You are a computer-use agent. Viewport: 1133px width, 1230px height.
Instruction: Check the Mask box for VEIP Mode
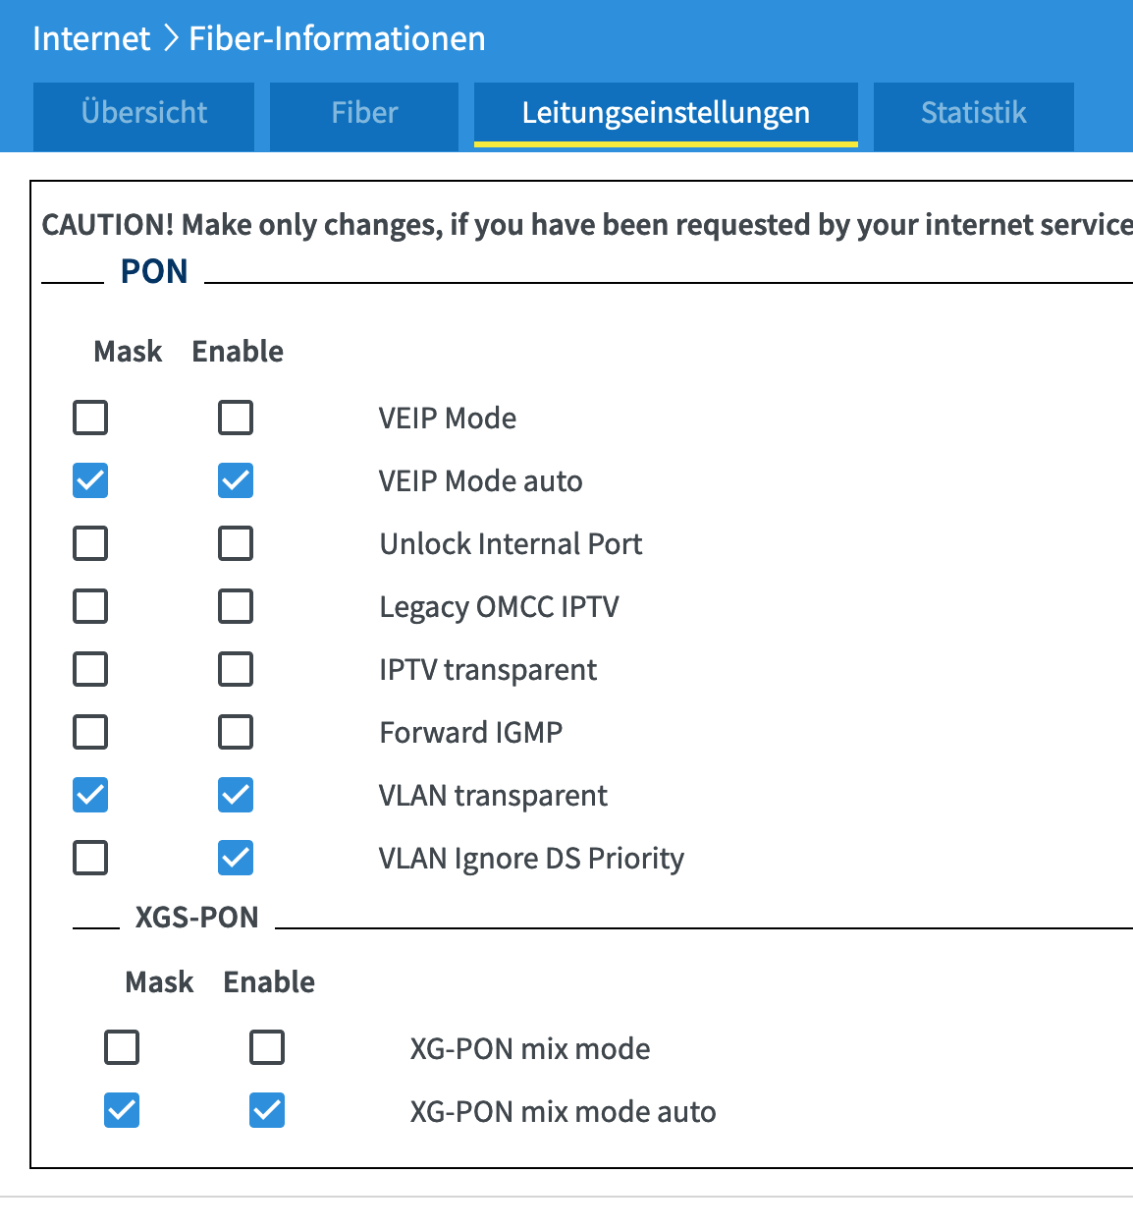(90, 418)
